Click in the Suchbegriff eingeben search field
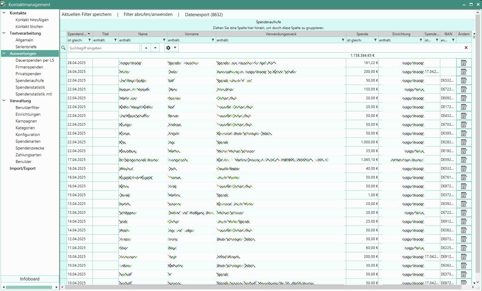The height and width of the screenshot is (291, 482). (x=104, y=48)
